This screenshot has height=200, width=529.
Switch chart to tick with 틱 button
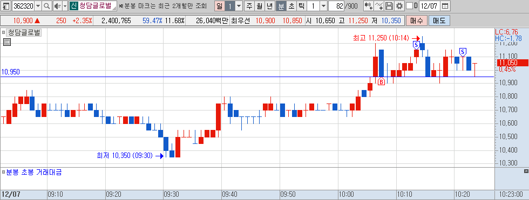coord(301,6)
